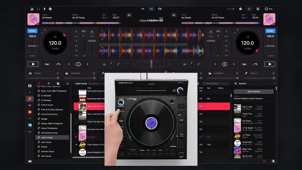Open the microphone settings icon
This screenshot has width=302, height=170.
pos(44,9)
